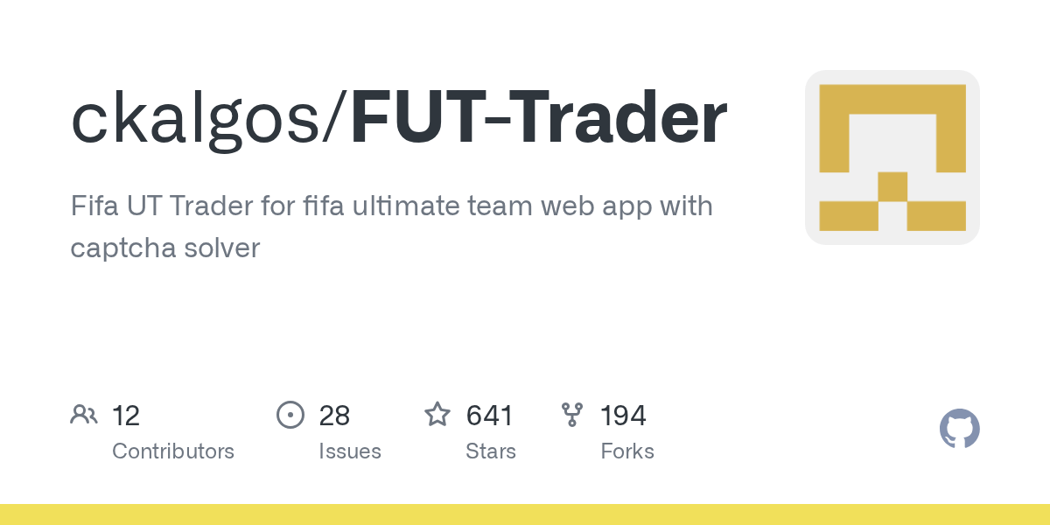Screen dimensions: 1050x525
Task: Click the Stars star icon
Action: click(x=437, y=415)
